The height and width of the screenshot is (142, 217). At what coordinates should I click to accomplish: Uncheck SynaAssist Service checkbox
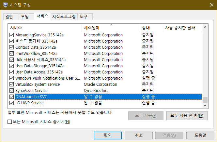[12, 91]
